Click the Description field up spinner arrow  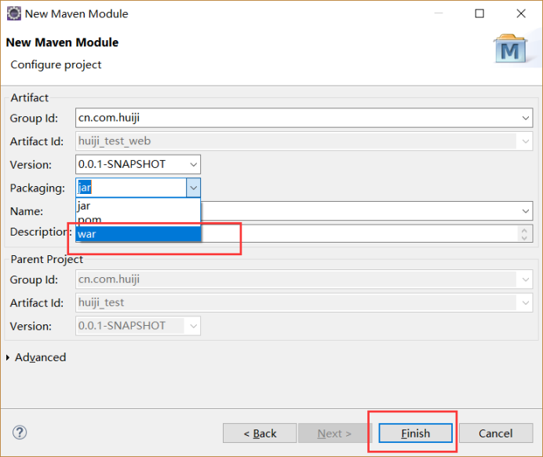tap(524, 230)
